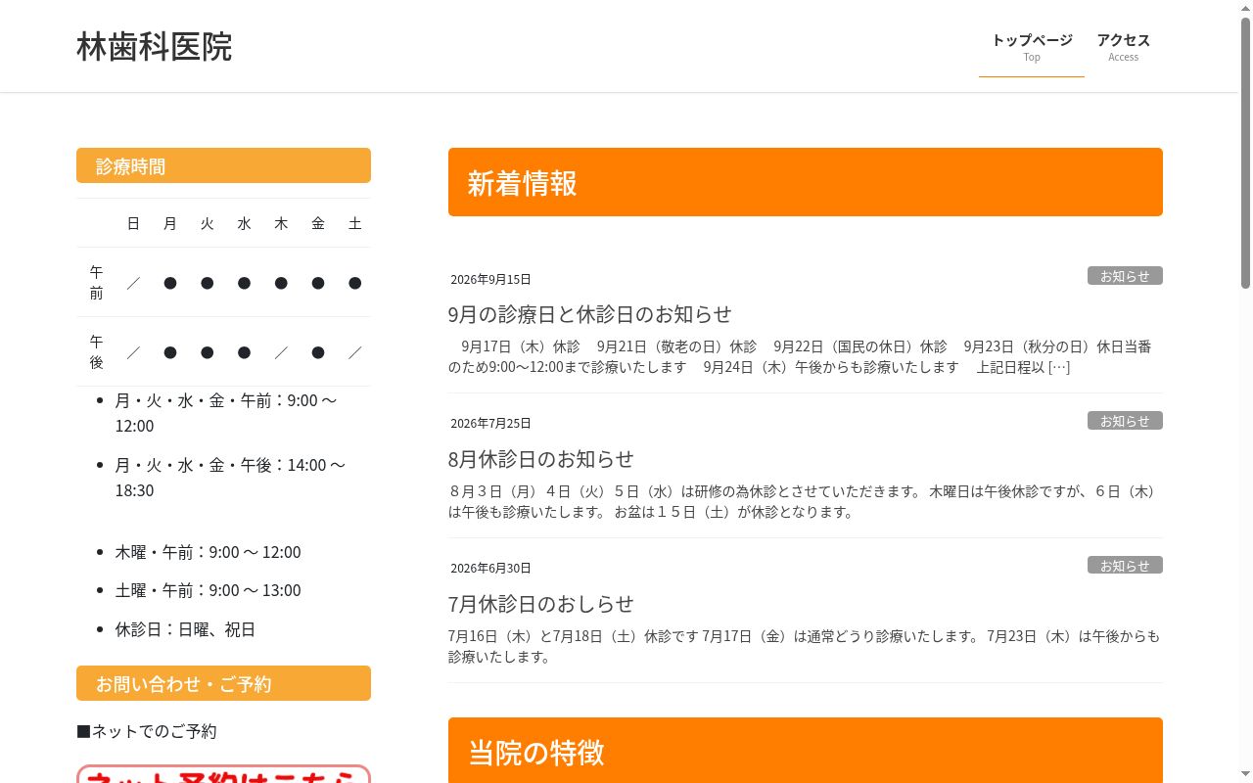
Task: Click the 診療時間 sidebar heading
Action: click(x=223, y=165)
